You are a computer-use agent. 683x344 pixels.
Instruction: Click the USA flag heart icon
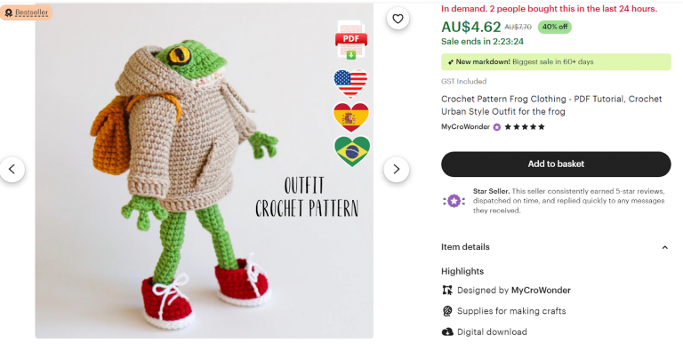pyautogui.click(x=350, y=84)
